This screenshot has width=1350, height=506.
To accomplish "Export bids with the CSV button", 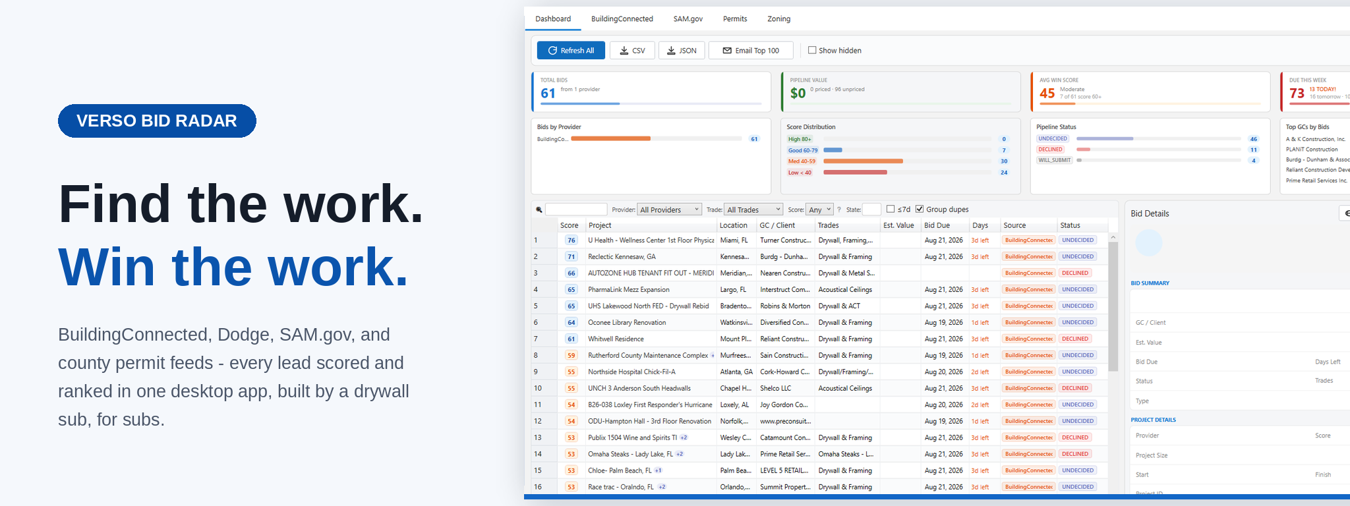I will click(632, 50).
